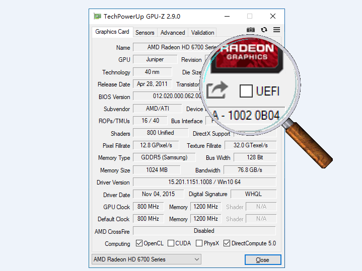Click the GPU Clock row Shader N/A field
This screenshot has height=271, width=362.
[x=261, y=207]
